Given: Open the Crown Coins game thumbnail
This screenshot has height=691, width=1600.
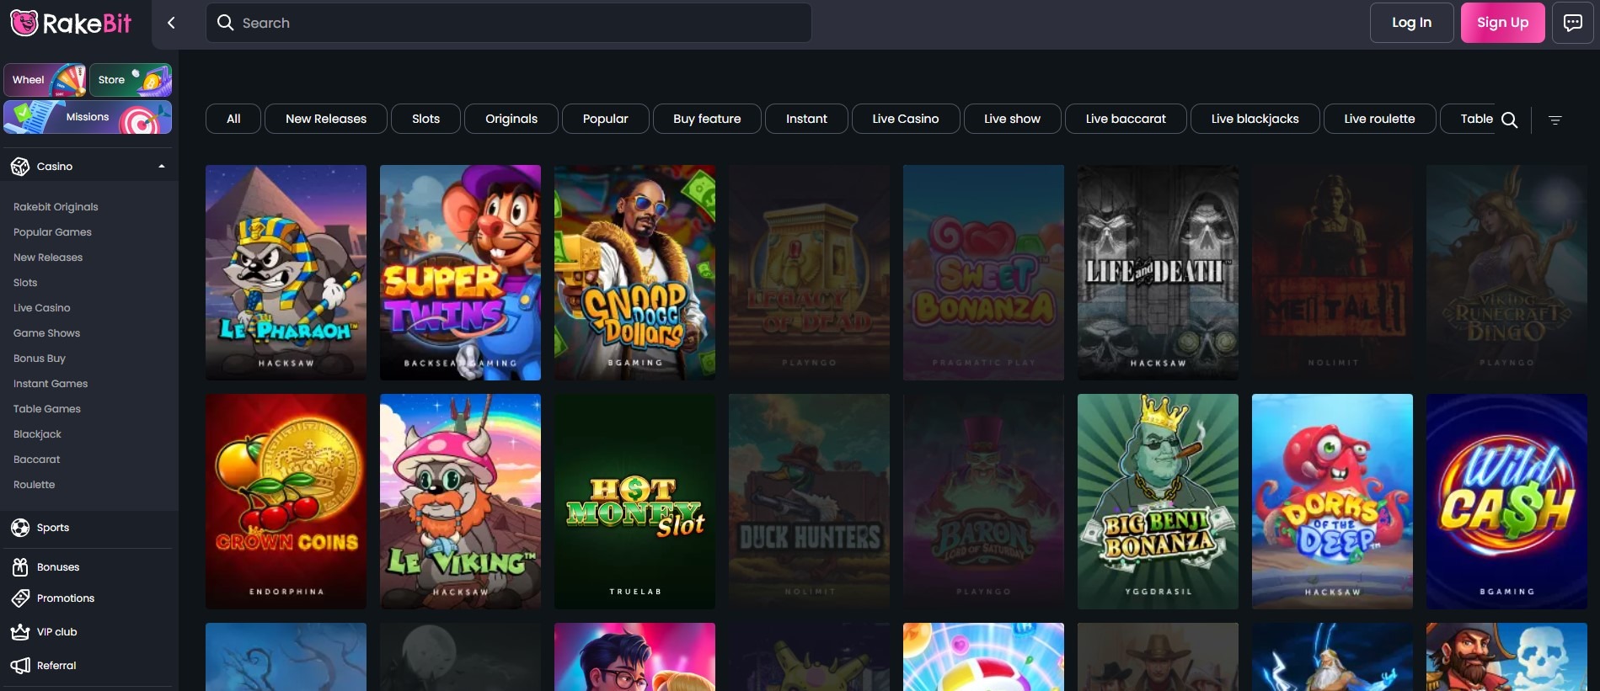Looking at the screenshot, I should coord(286,502).
